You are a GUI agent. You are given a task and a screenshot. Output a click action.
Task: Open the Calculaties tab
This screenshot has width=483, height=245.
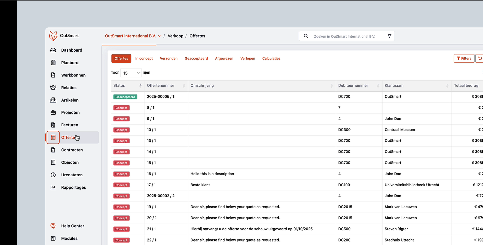pyautogui.click(x=271, y=59)
